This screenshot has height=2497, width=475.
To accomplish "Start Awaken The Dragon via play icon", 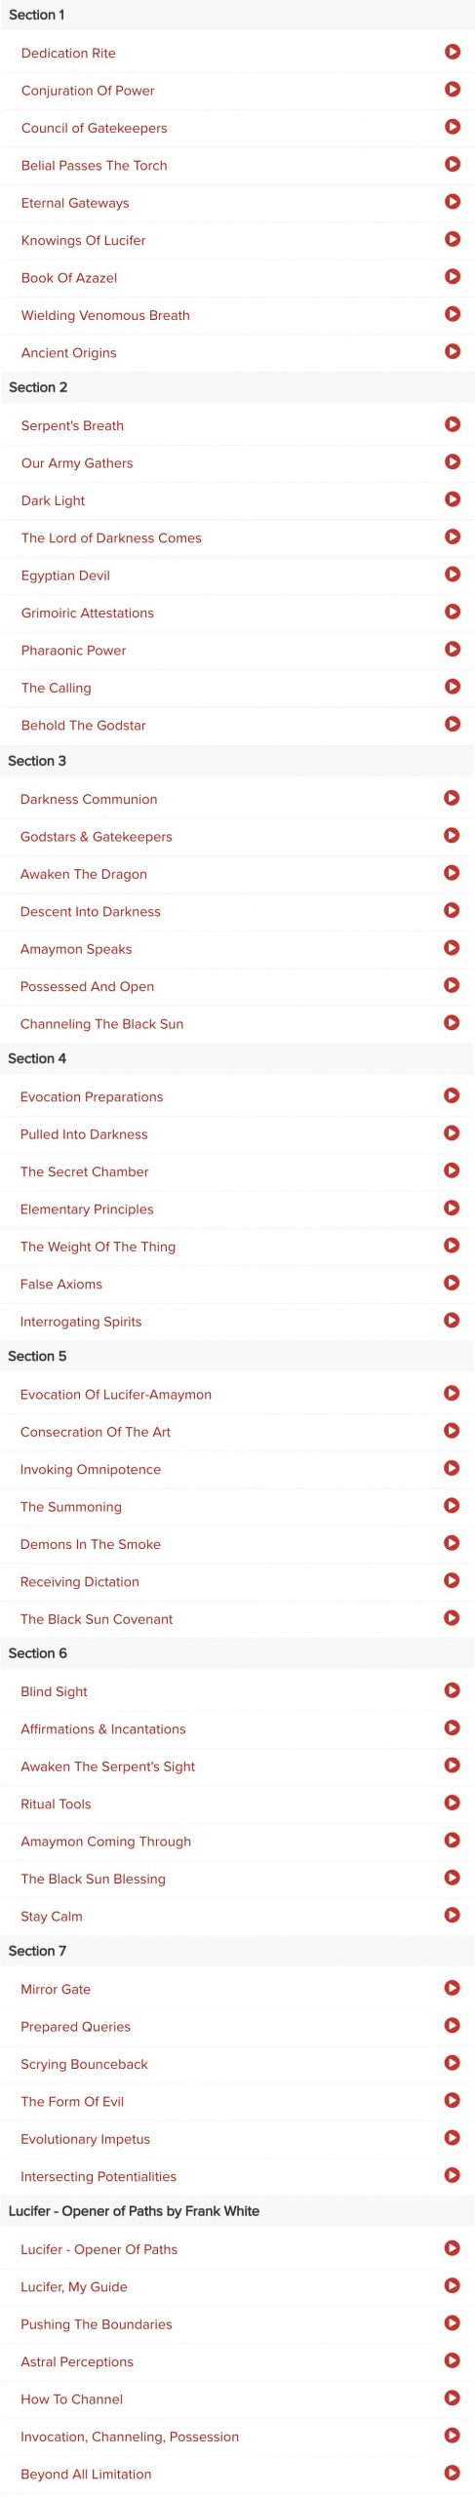I will tap(452, 873).
